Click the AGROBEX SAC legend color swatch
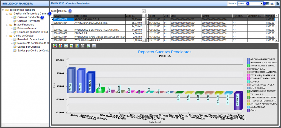Screen dimensions: 281x128 click(x=248, y=107)
